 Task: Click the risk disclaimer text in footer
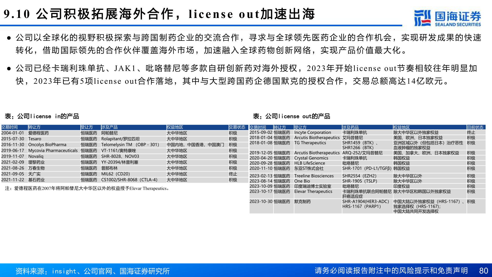pos(391,271)
